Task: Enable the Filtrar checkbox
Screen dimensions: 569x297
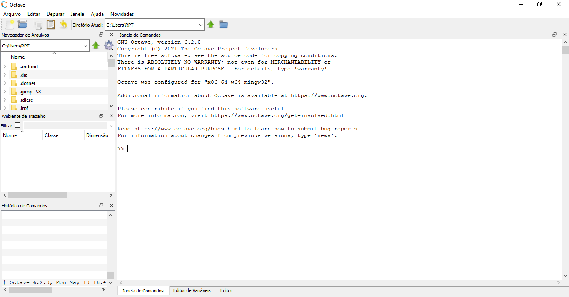Action: [x=17, y=125]
